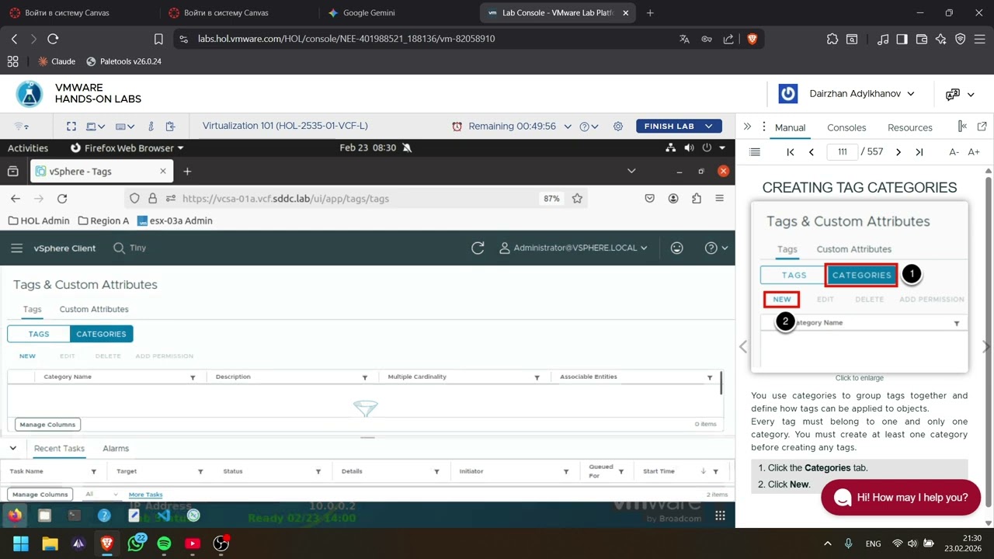Open the Resources tab
Viewport: 994px width, 559px height.
coord(910,127)
